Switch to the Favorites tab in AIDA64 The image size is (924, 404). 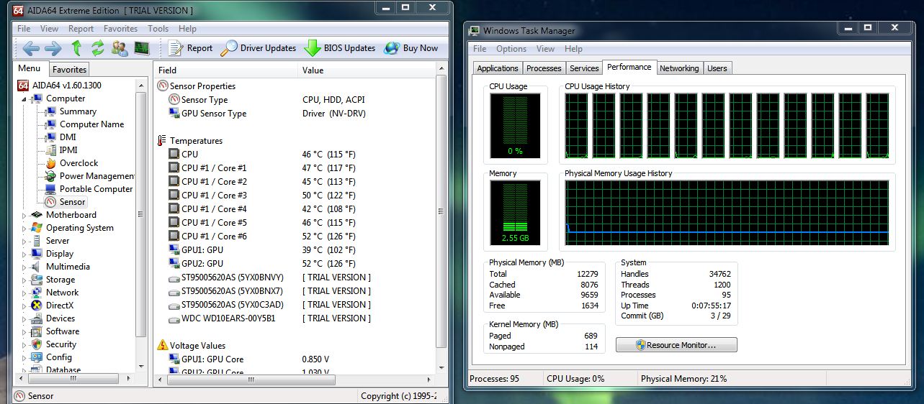click(x=69, y=70)
